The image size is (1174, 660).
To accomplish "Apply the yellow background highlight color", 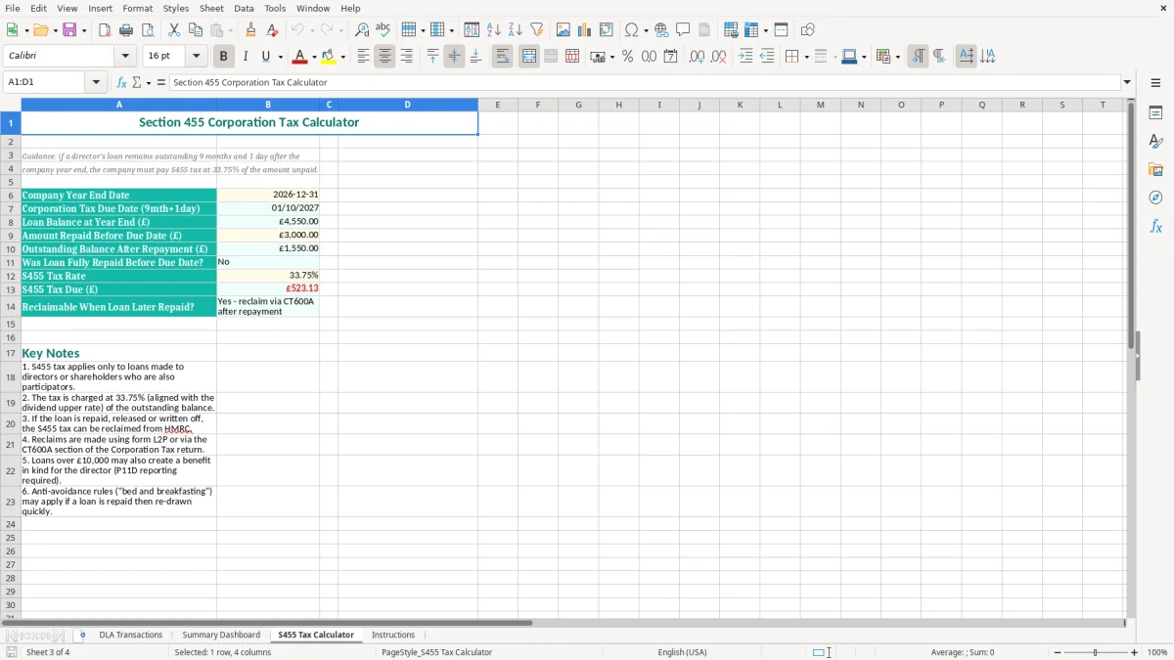I will coord(329,57).
